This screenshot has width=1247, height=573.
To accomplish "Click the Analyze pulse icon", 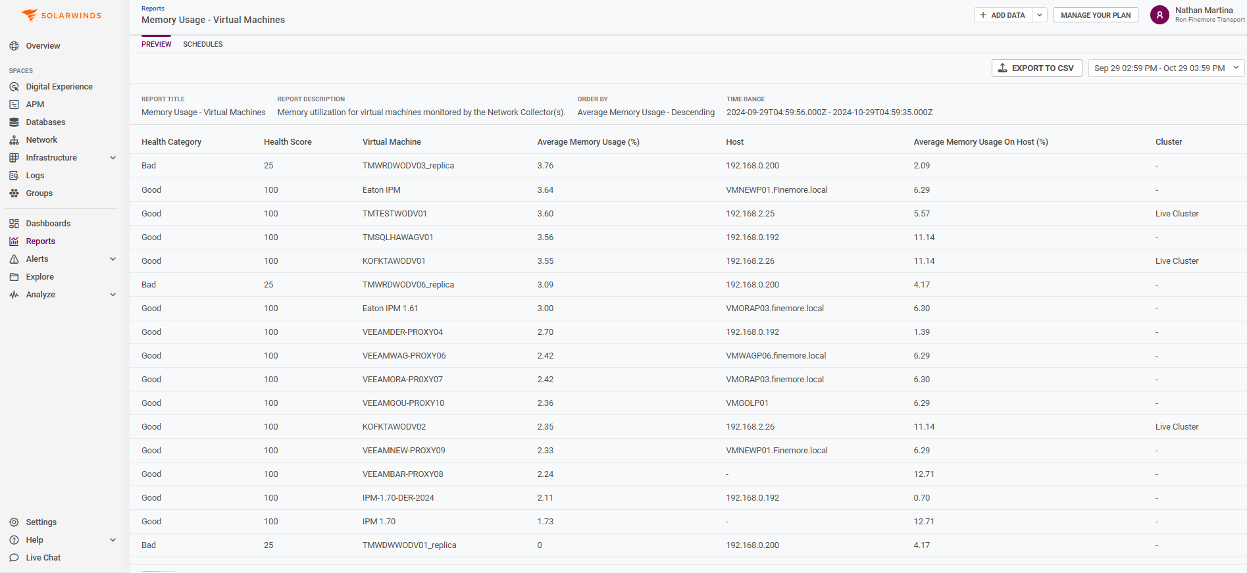I will 14,295.
